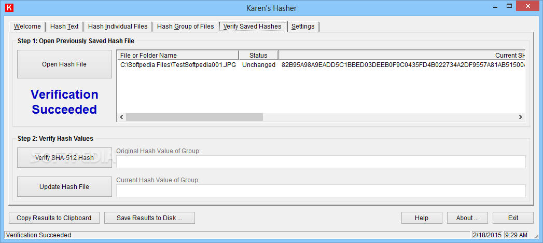Click Verification Succeeded status bar text
Image resolution: width=543 pixels, height=243 pixels.
[38, 235]
